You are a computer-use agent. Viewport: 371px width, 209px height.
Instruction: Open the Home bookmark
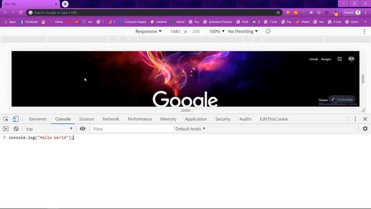pyautogui.click(x=56, y=22)
